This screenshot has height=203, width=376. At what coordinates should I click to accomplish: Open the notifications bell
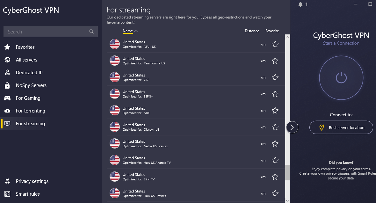coord(300,4)
